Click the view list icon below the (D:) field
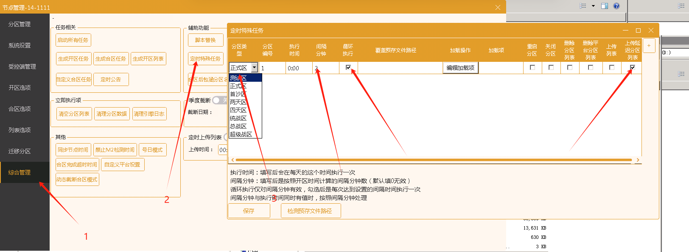Viewport: 689px width, 252px height. coord(681,74)
